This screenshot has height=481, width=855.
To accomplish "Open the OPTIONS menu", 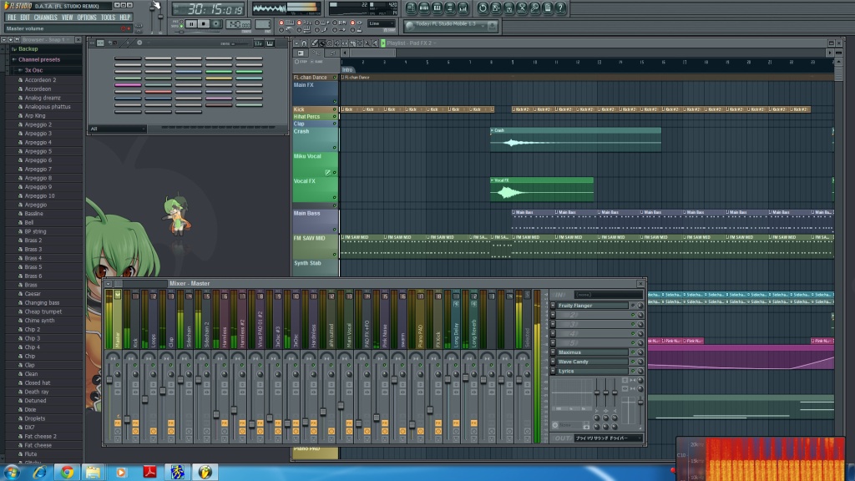I will (87, 18).
